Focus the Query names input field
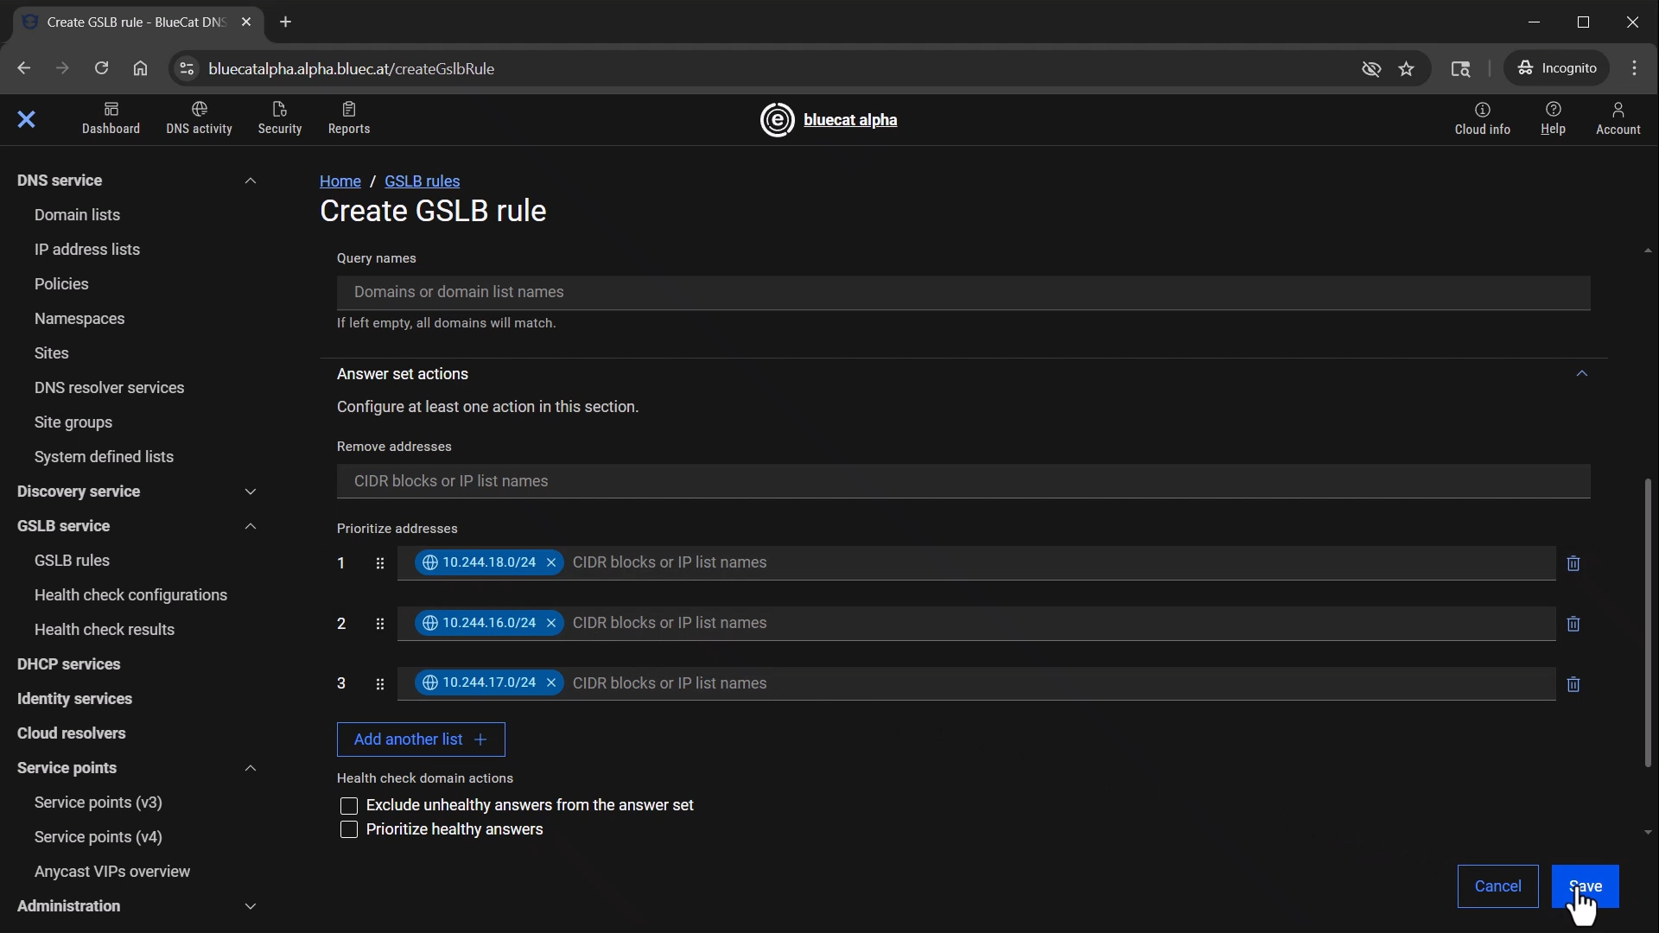The height and width of the screenshot is (933, 1659). point(963,293)
